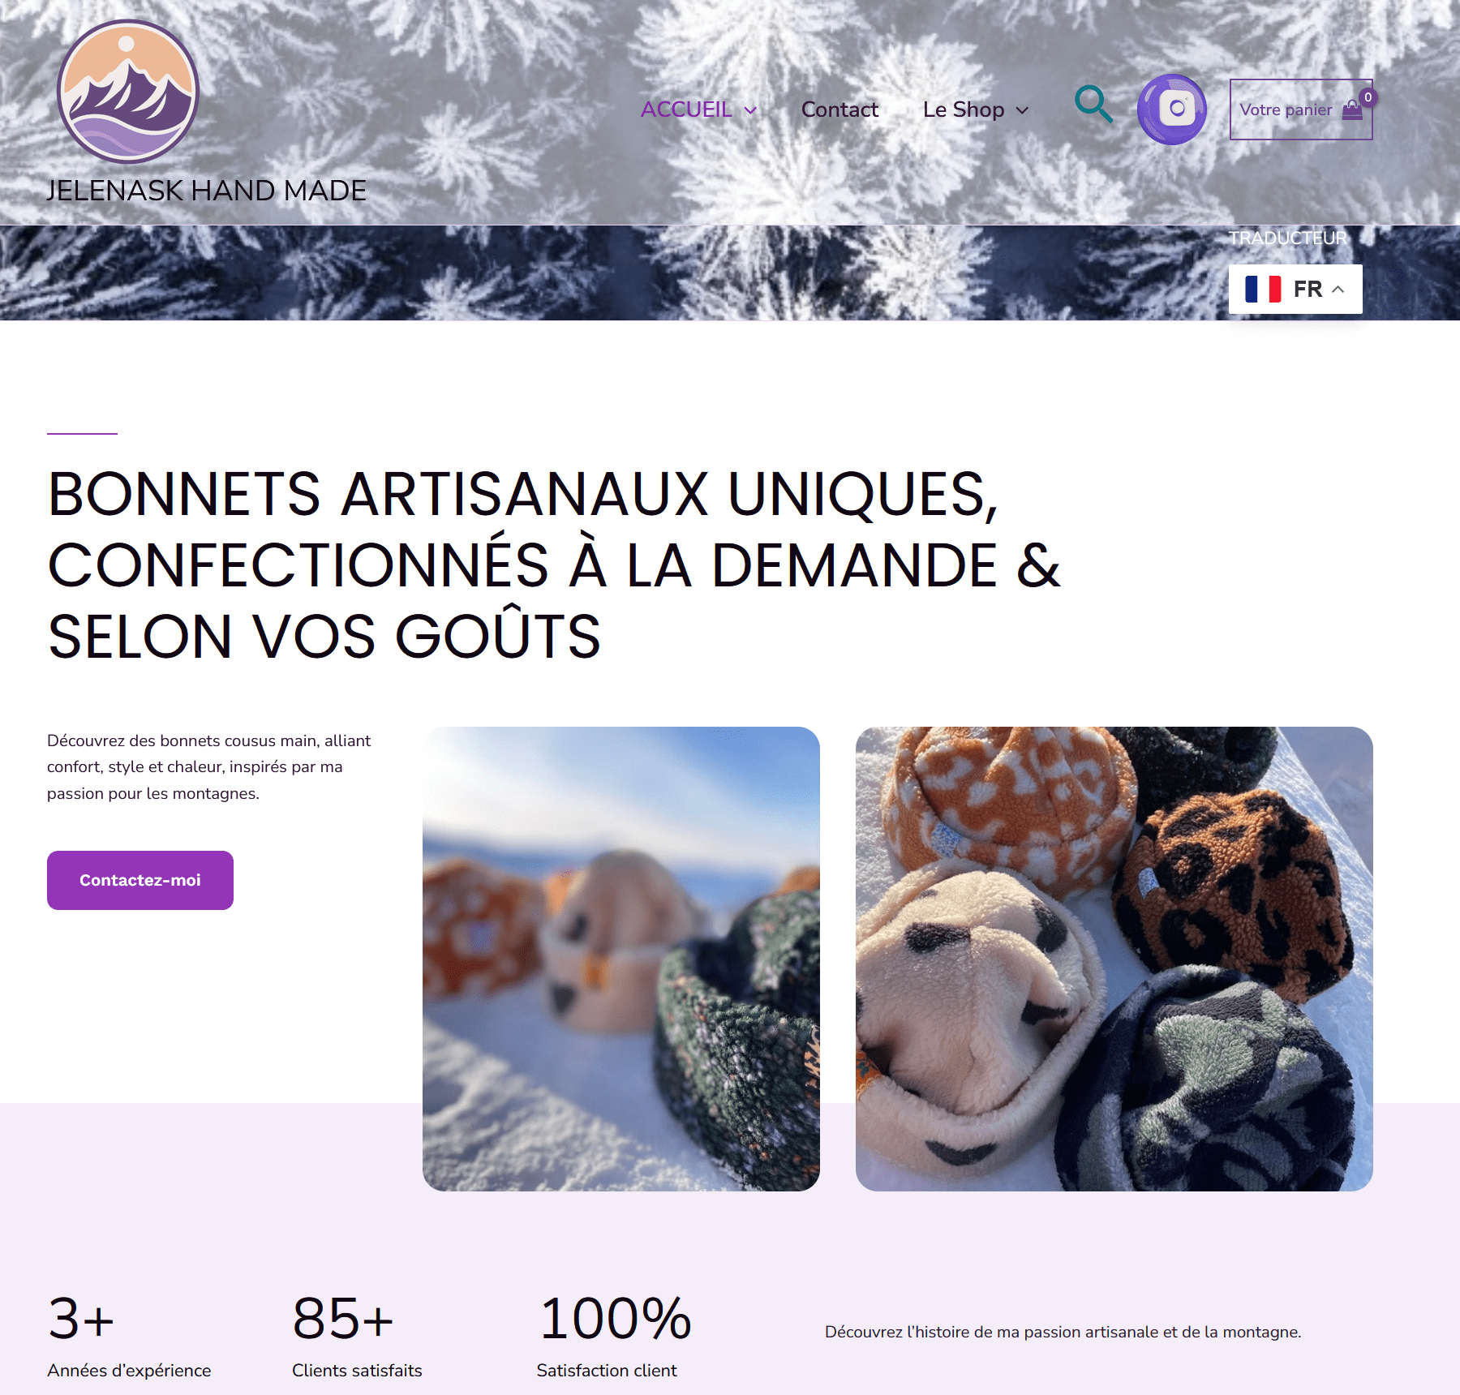Screen dimensions: 1460x1395
Task: Open the Votre panier cart button
Action: click(1301, 109)
